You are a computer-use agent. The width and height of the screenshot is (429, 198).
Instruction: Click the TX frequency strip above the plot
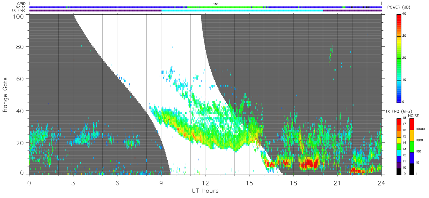point(205,10)
